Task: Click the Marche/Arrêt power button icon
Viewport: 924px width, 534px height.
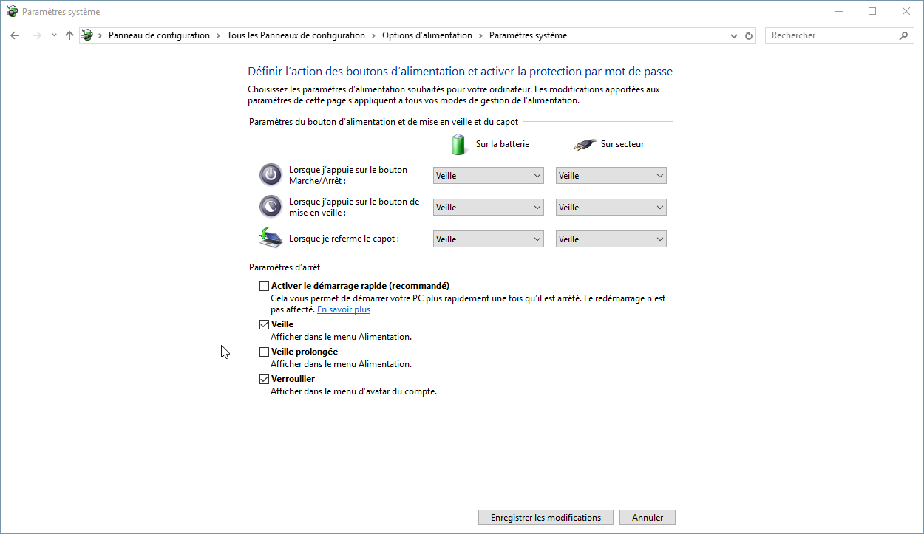Action: (271, 175)
